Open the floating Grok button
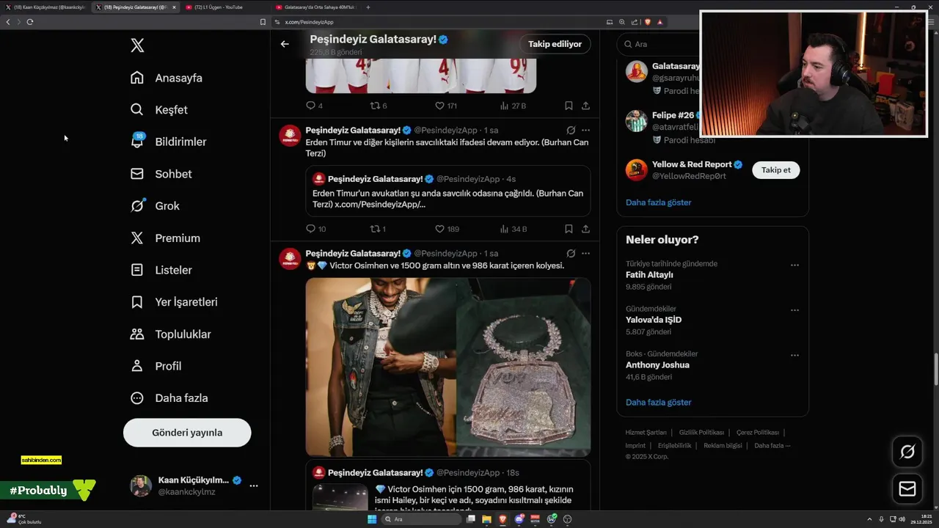 [907, 452]
